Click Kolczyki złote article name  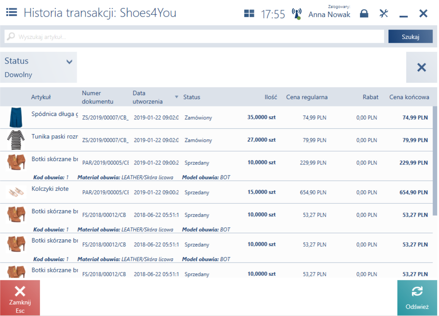click(x=50, y=189)
